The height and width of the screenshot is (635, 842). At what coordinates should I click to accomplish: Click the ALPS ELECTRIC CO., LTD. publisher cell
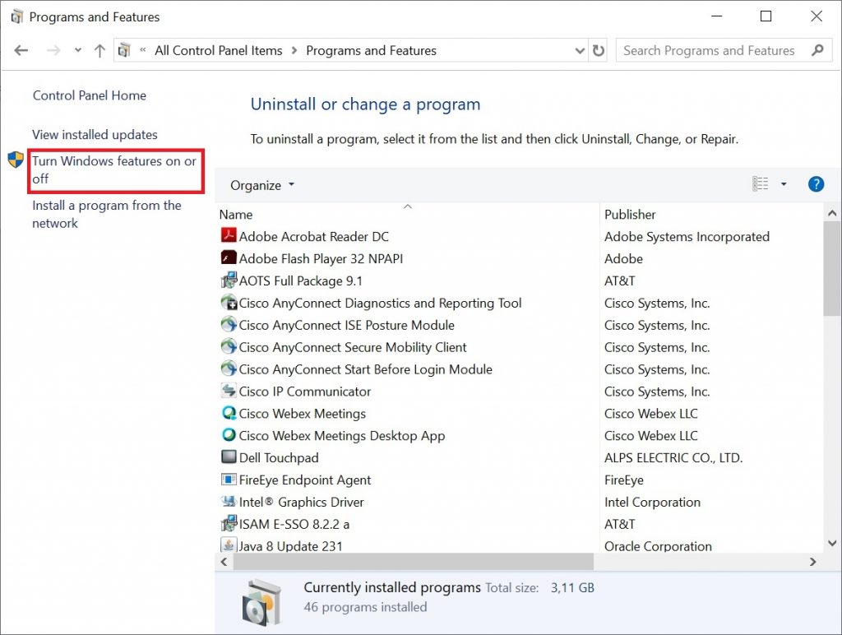(673, 457)
